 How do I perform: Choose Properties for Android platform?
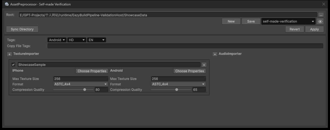(190, 71)
